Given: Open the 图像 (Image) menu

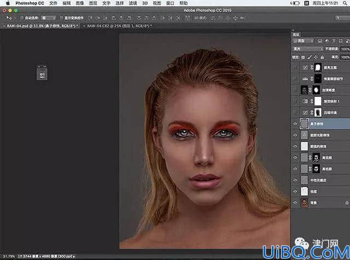Looking at the screenshot, I should tap(80, 3).
